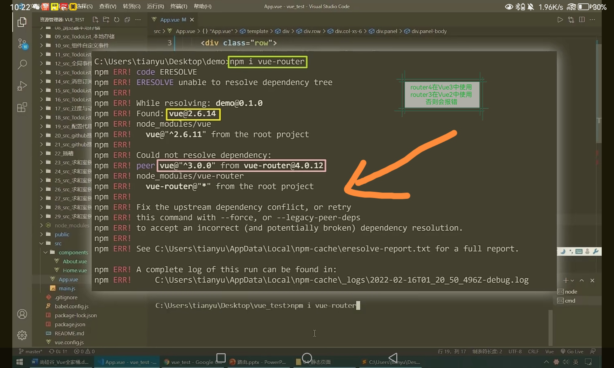Image resolution: width=614 pixels, height=368 pixels.
Task: Open the Explorer view in activity bar
Action: pos(22,22)
